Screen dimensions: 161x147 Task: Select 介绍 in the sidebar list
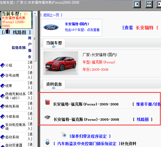[9, 65]
